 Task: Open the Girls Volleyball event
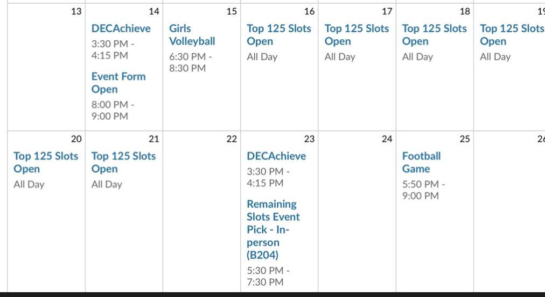[192, 35]
